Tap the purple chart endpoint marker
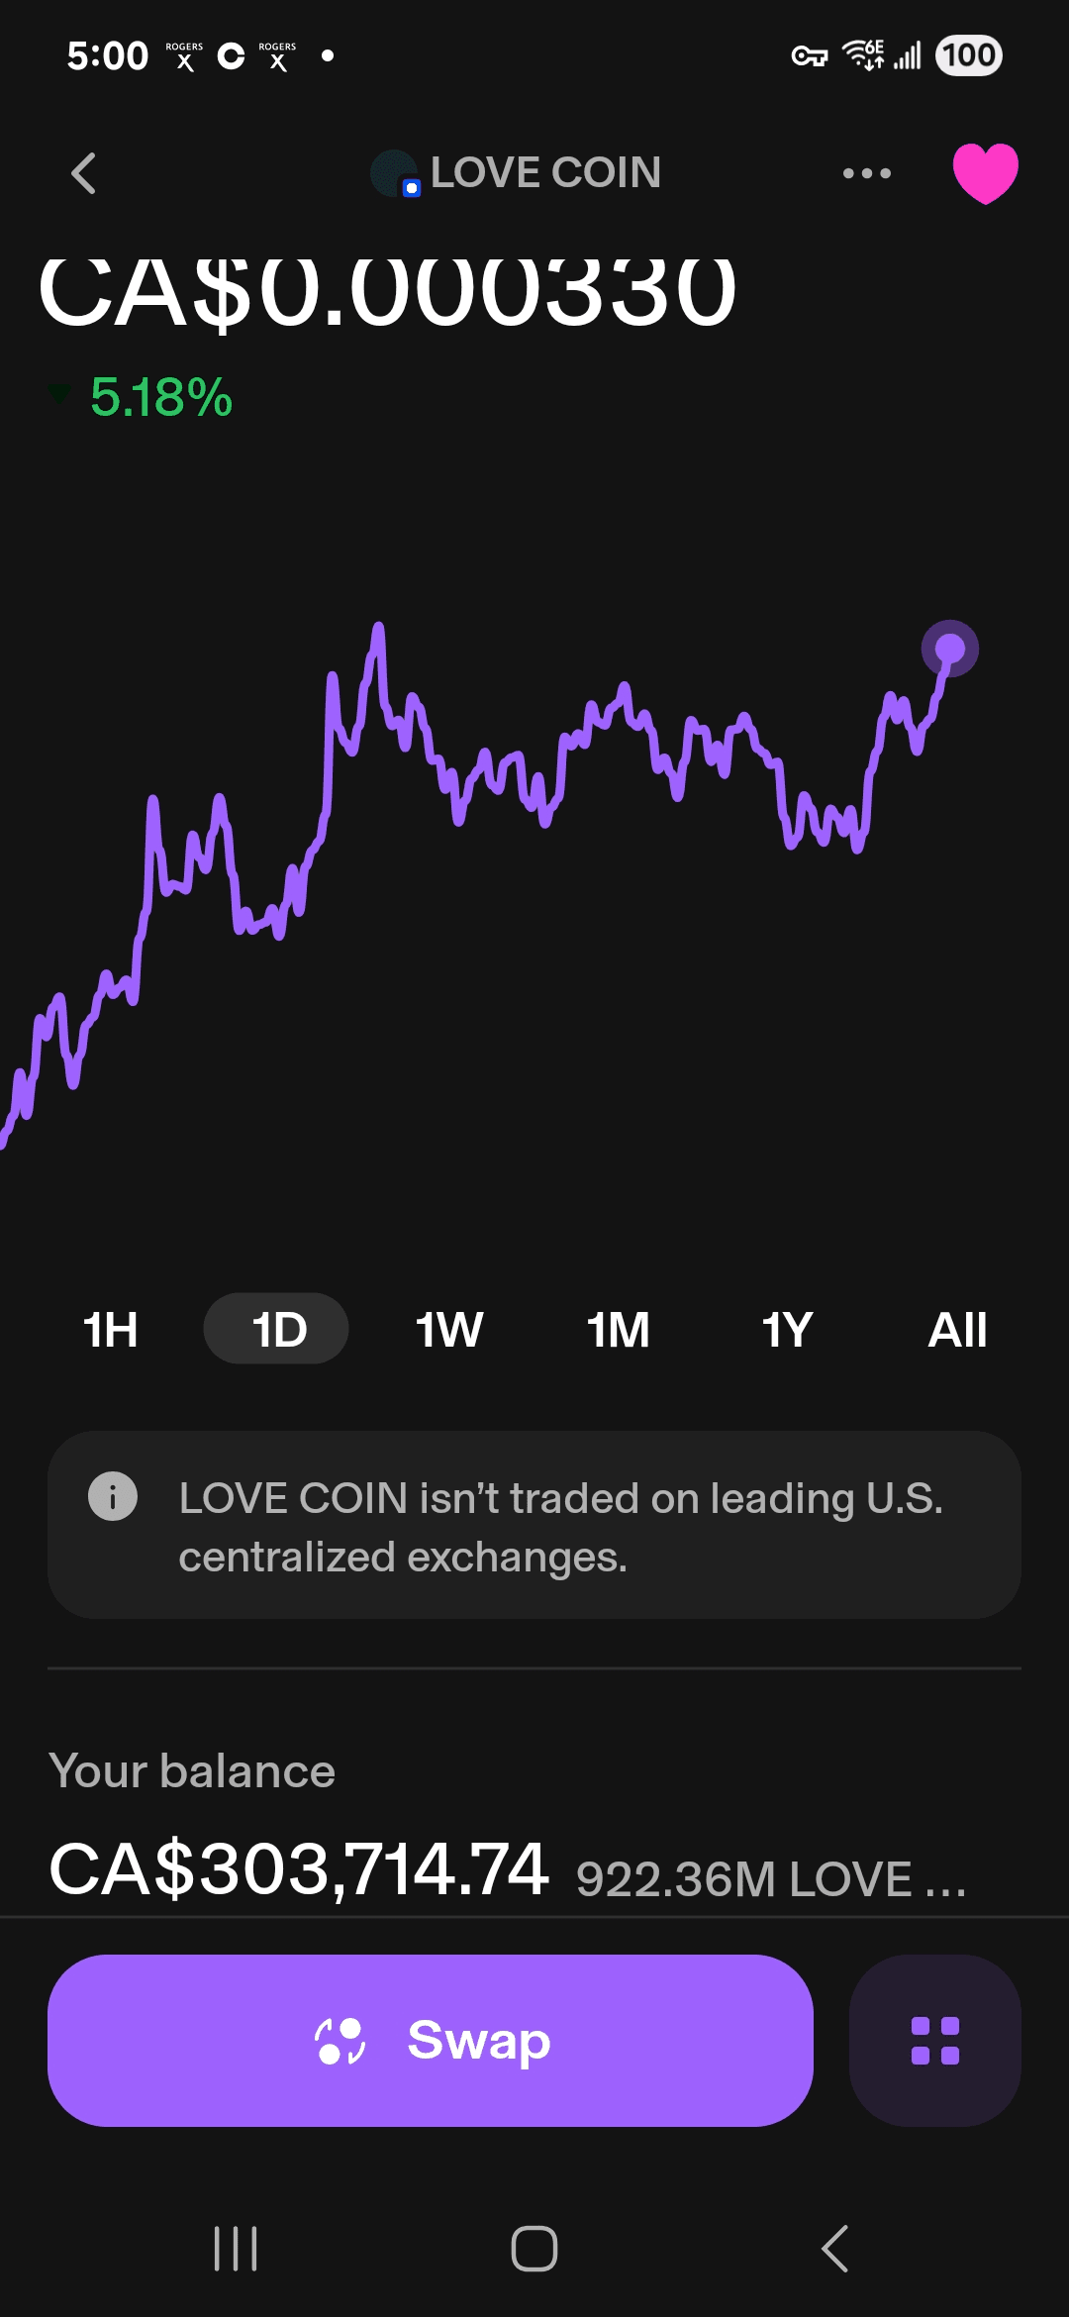Image resolution: width=1069 pixels, height=2317 pixels. point(950,649)
